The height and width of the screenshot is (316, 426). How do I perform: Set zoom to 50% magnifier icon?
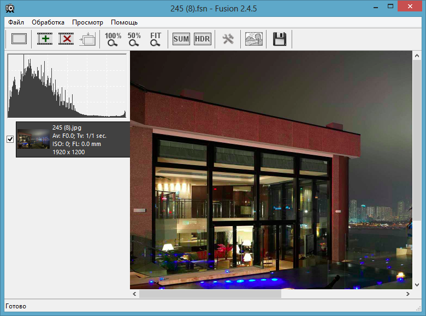[134, 39]
